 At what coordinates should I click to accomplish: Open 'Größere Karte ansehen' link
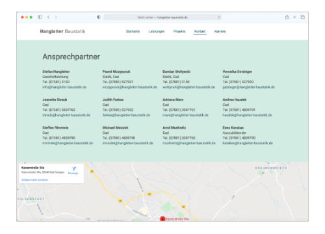[x=34, y=180]
